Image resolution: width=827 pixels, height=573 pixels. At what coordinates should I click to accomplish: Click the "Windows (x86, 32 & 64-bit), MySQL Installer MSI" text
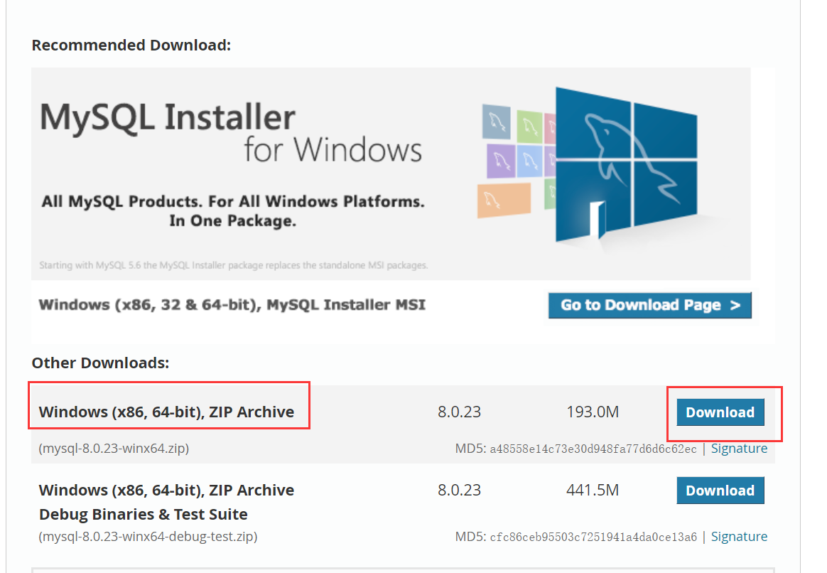pos(232,305)
